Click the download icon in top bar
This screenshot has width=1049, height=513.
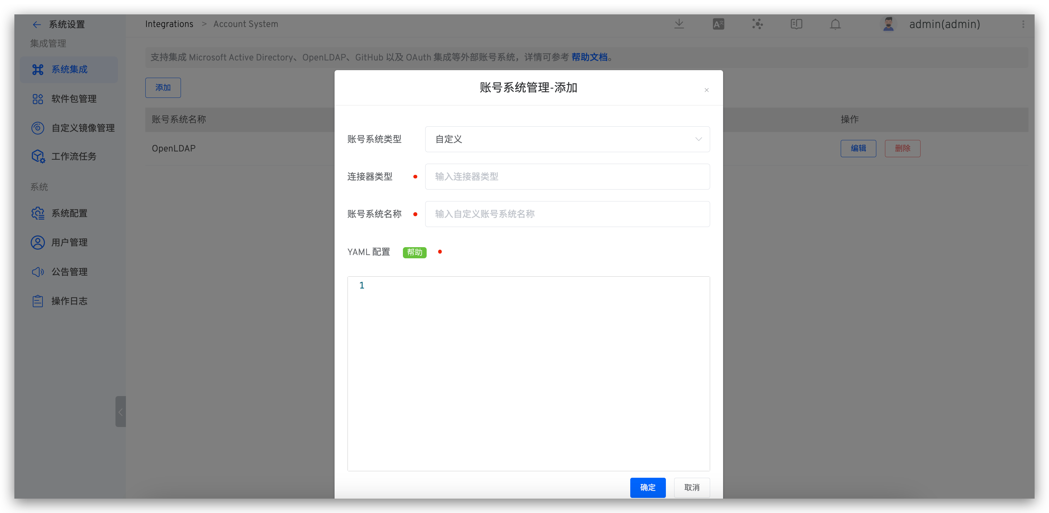(679, 24)
